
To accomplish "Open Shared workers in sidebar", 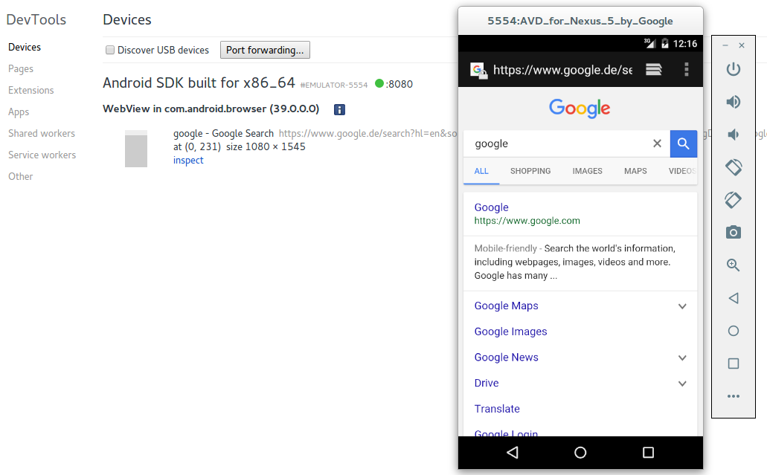I will tap(42, 133).
